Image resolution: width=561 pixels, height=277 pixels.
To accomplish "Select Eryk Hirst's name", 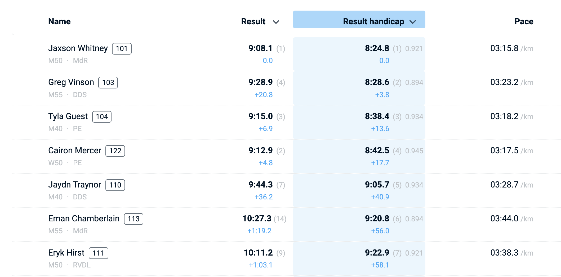I will 66,253.
